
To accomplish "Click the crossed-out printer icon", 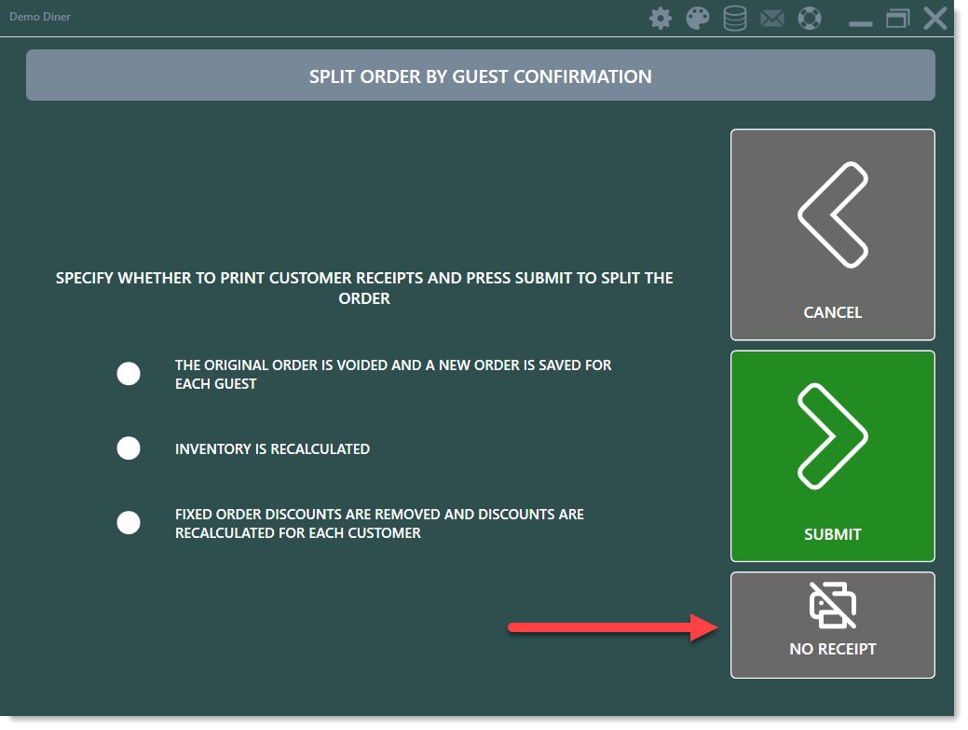I will tap(832, 605).
